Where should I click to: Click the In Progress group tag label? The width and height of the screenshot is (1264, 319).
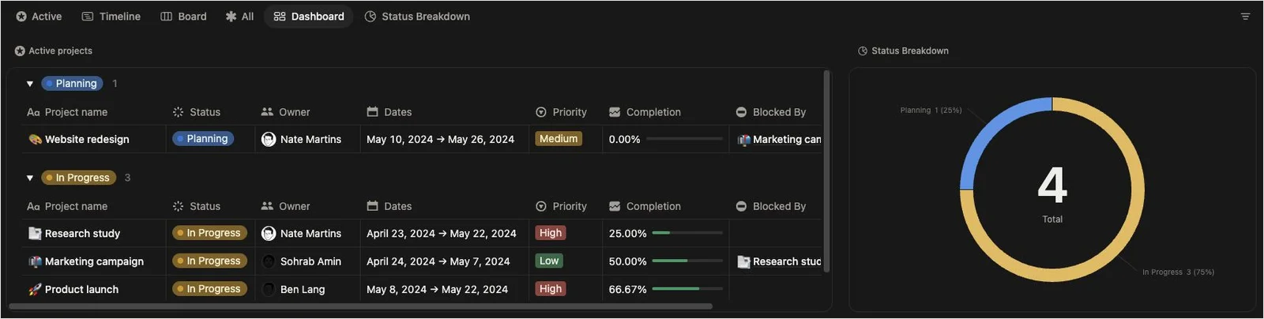click(x=79, y=178)
